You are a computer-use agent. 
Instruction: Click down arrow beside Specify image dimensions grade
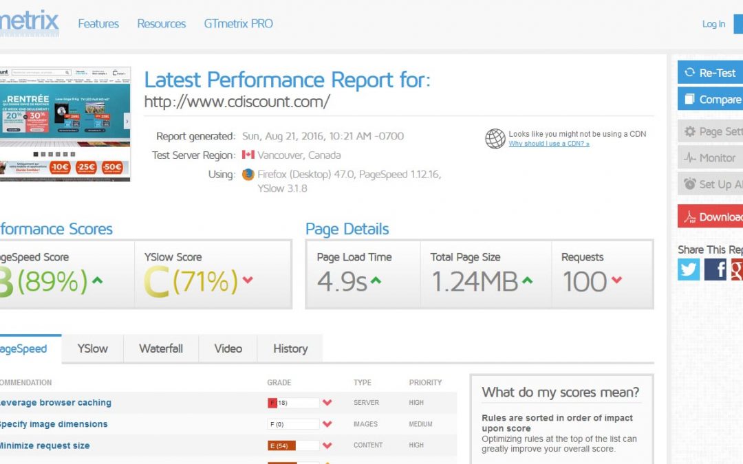click(327, 424)
